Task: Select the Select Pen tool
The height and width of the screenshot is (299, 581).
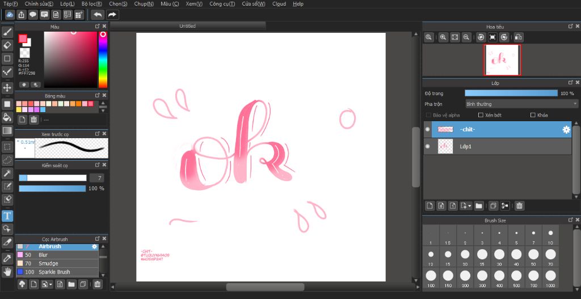Action: pyautogui.click(x=7, y=186)
